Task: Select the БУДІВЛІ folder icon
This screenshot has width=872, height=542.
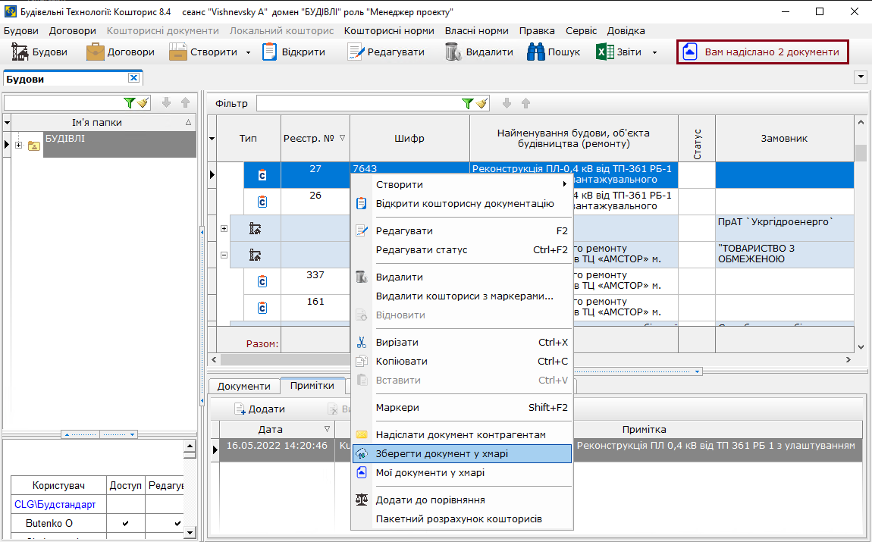Action: coord(34,146)
